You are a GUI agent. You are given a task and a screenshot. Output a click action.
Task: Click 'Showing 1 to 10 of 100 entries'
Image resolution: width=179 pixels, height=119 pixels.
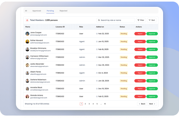click(37, 104)
